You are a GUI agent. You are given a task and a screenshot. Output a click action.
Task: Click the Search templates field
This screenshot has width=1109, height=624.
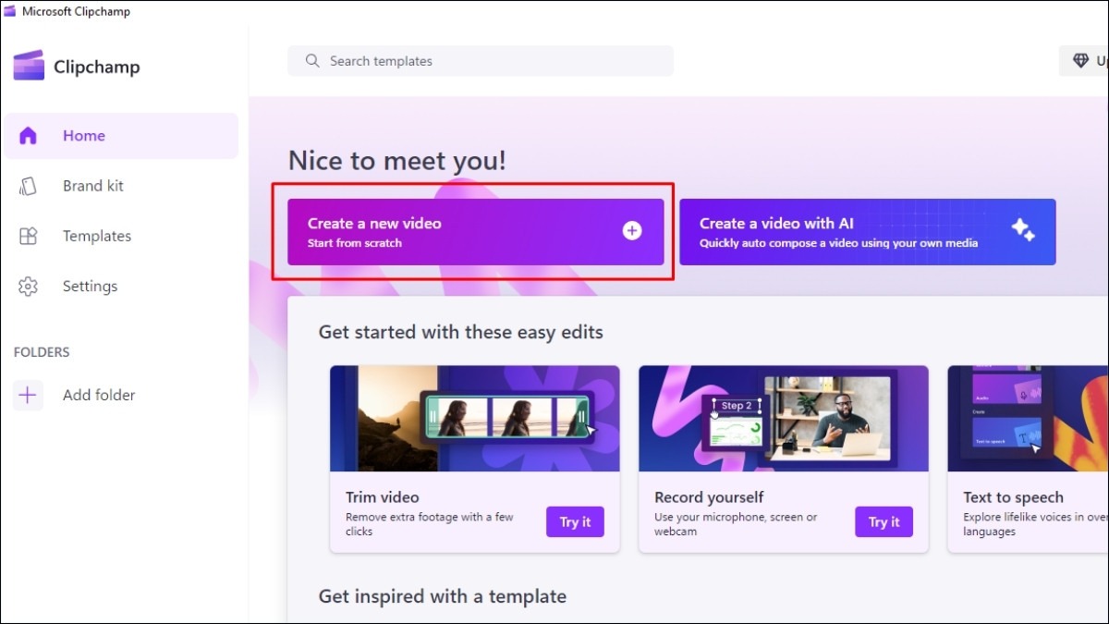click(x=481, y=61)
